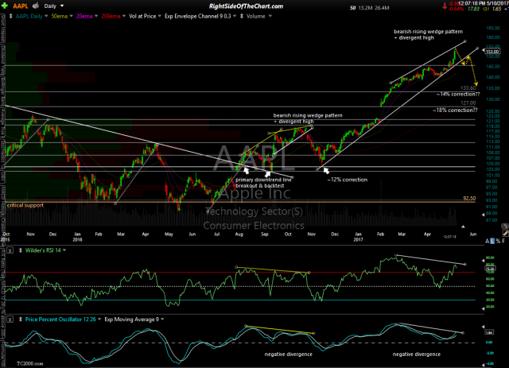This screenshot has width=509, height=368.
Task: Click the green 17.83 value in header
Action: coord(473,9)
